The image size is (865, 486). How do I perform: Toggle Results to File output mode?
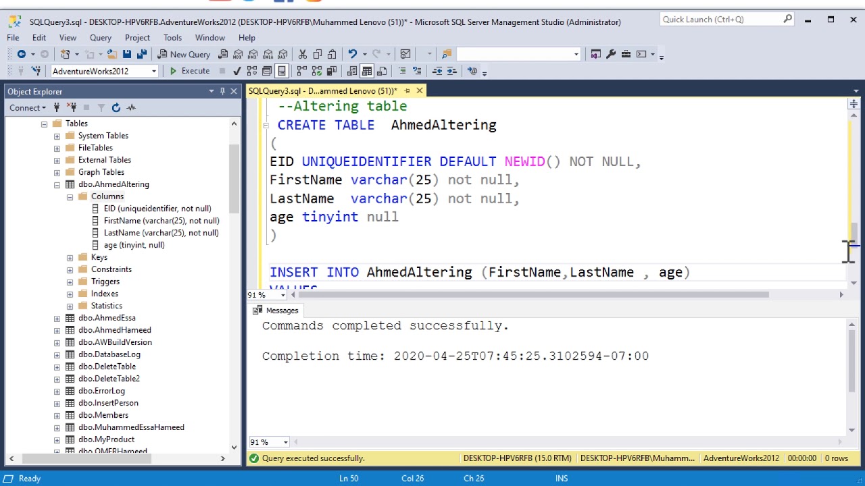pos(382,71)
